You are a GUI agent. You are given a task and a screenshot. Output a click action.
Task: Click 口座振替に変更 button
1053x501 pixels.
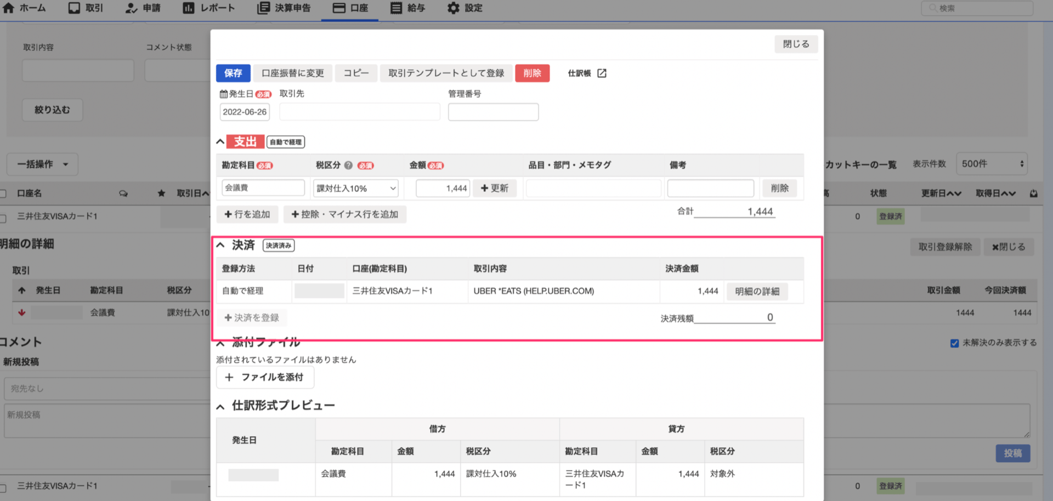292,73
